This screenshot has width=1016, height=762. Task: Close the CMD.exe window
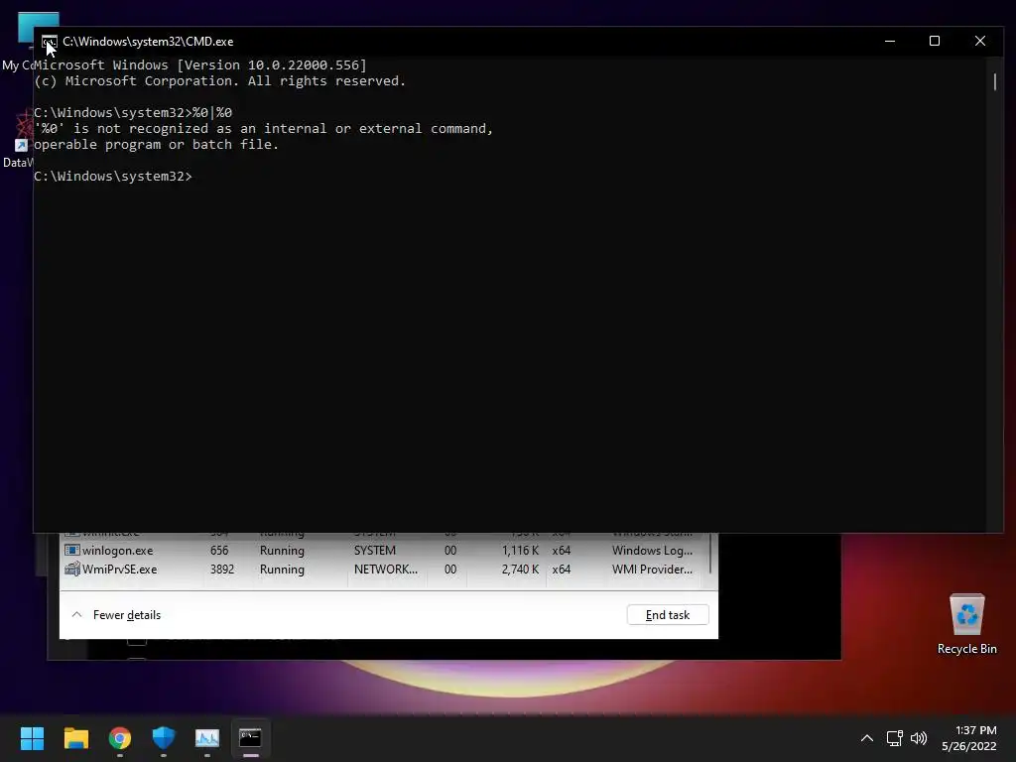[x=979, y=41]
